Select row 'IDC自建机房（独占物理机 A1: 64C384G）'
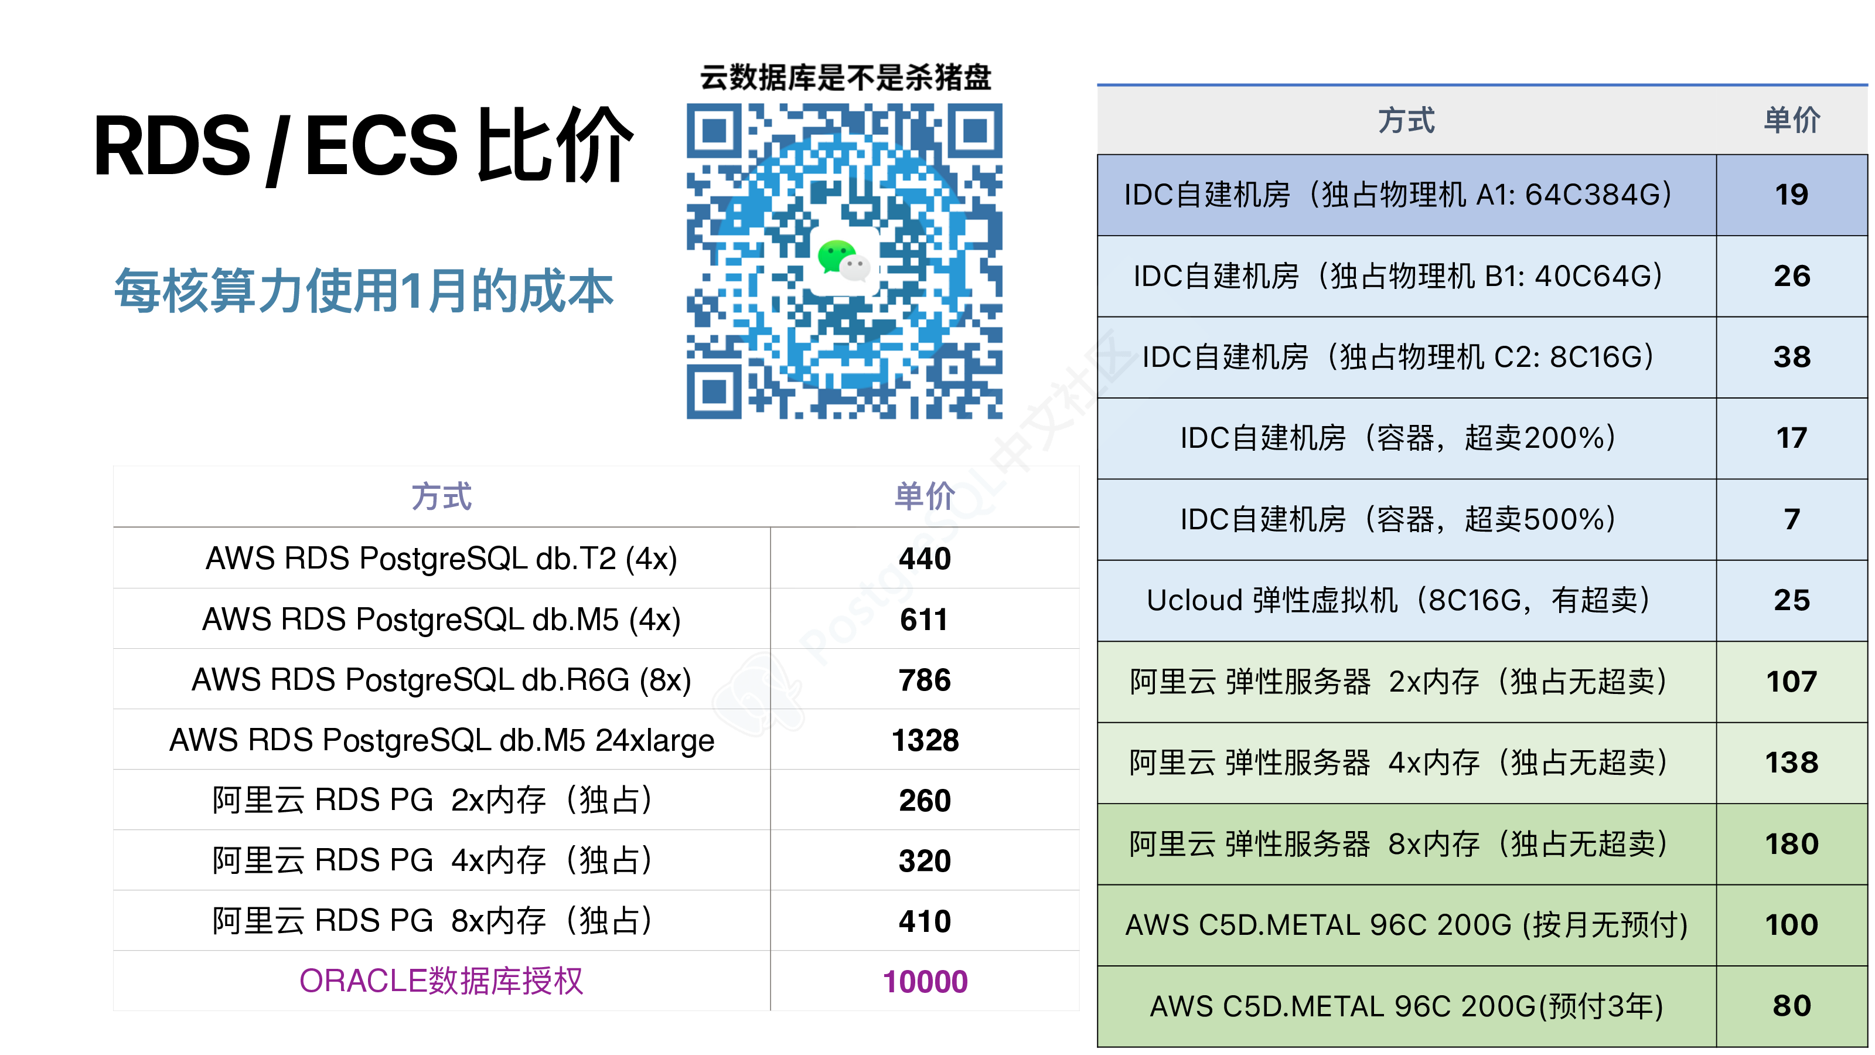The height and width of the screenshot is (1055, 1875). 1482,195
